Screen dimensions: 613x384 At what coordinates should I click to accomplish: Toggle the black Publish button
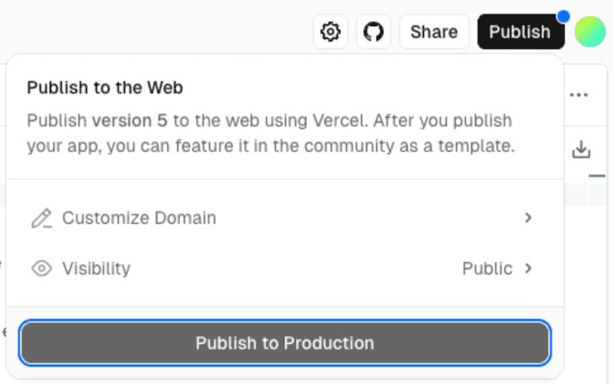click(x=519, y=32)
